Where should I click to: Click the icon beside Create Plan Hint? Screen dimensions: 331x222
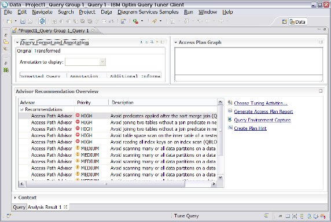pos(230,128)
